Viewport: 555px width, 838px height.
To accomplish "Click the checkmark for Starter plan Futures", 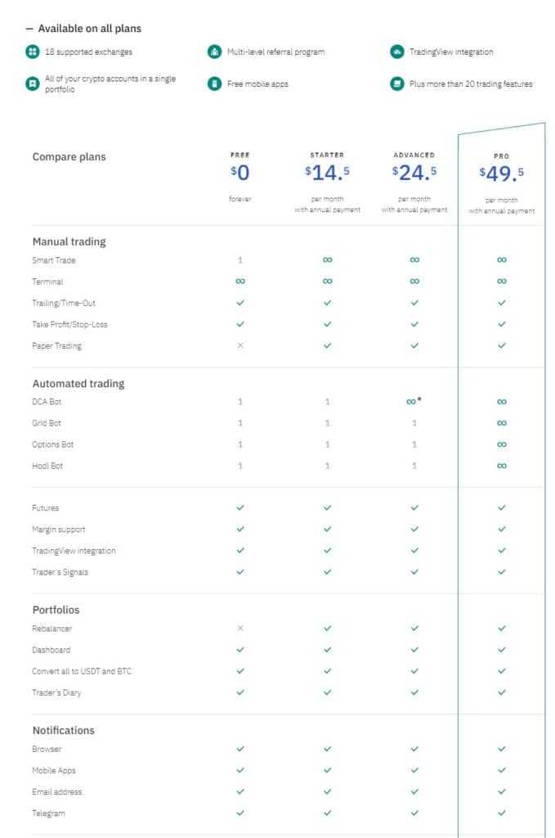I will [x=327, y=508].
